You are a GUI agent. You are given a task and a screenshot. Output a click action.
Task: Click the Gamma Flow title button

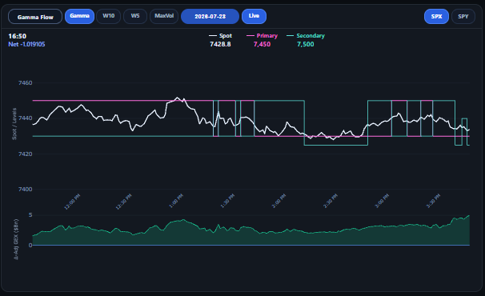[35, 17]
